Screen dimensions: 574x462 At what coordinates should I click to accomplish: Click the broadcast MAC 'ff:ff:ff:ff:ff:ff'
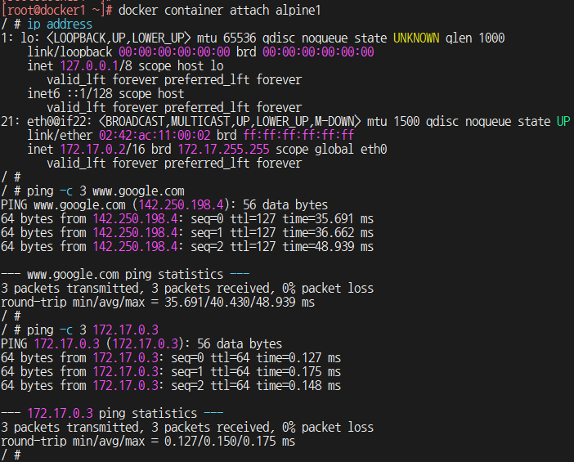click(x=298, y=136)
